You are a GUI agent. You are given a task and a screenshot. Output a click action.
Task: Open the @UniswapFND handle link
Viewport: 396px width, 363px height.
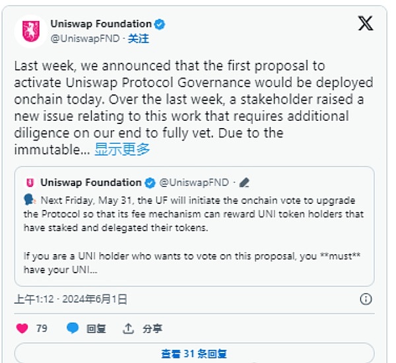pyautogui.click(x=85, y=38)
